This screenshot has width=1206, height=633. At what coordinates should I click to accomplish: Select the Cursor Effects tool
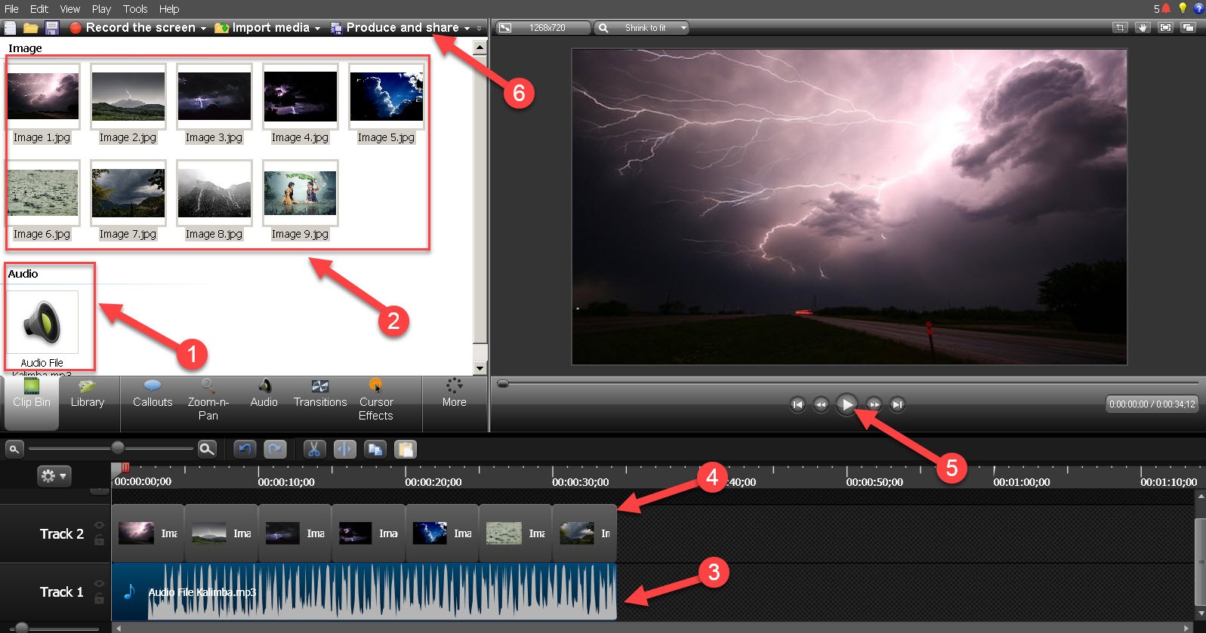click(x=375, y=400)
